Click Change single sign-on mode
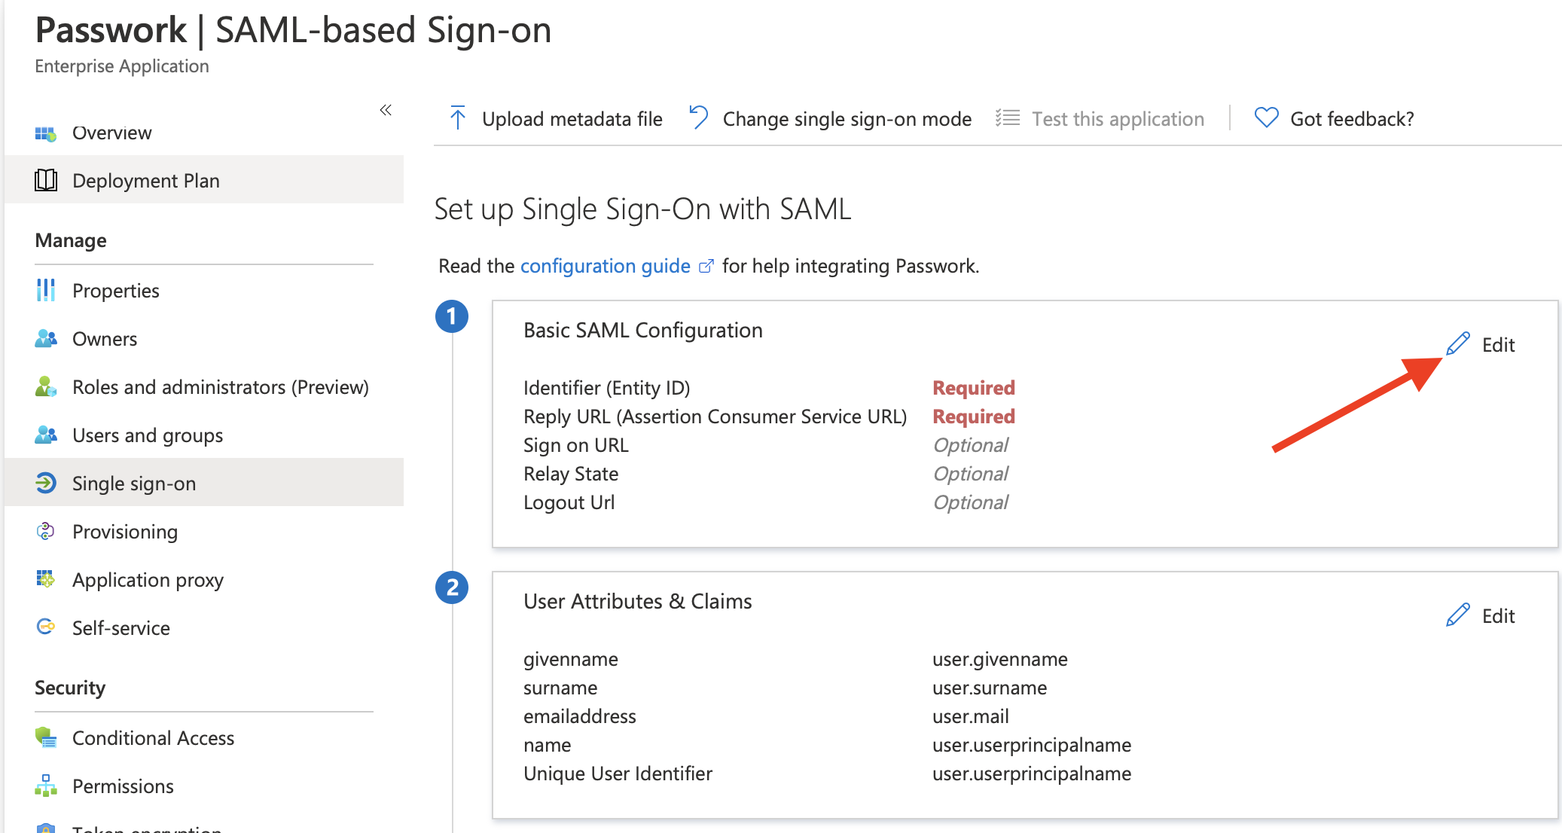Image resolution: width=1562 pixels, height=833 pixels. click(x=847, y=118)
